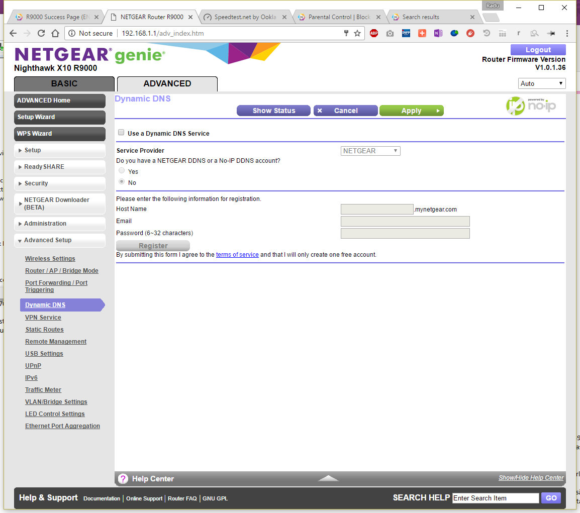Image resolution: width=580 pixels, height=513 pixels.
Task: Open the Auto language dropdown
Action: (541, 83)
